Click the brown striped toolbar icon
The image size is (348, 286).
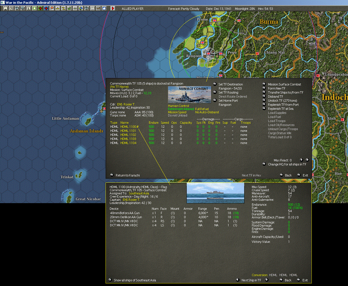pos(98,8)
